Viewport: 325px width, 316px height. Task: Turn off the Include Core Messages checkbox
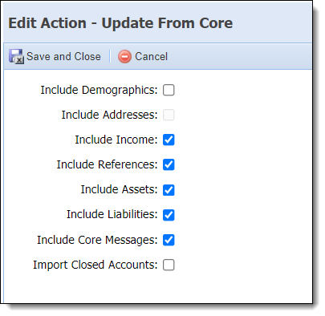tap(169, 240)
